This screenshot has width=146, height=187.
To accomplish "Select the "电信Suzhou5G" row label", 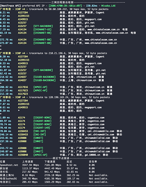I will 8,178.
